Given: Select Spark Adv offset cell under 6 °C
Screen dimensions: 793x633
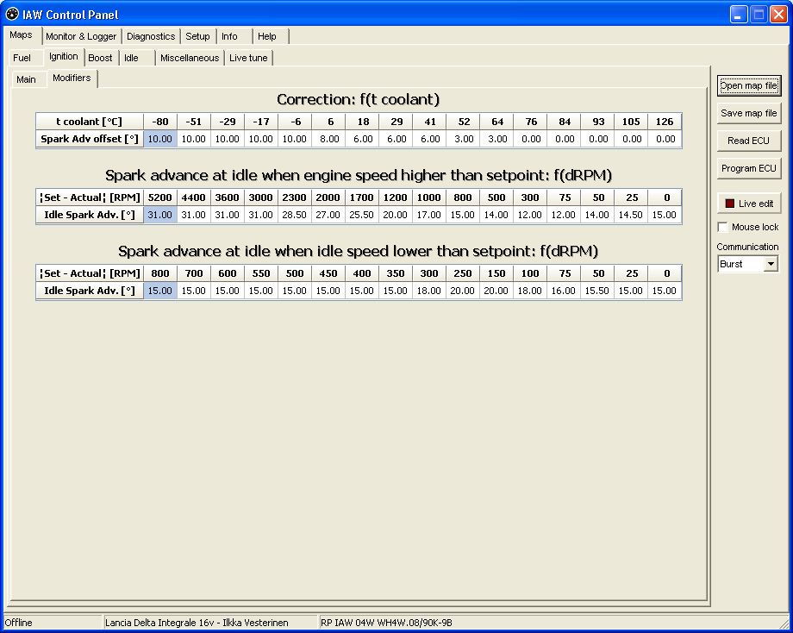Looking at the screenshot, I should [x=328, y=139].
